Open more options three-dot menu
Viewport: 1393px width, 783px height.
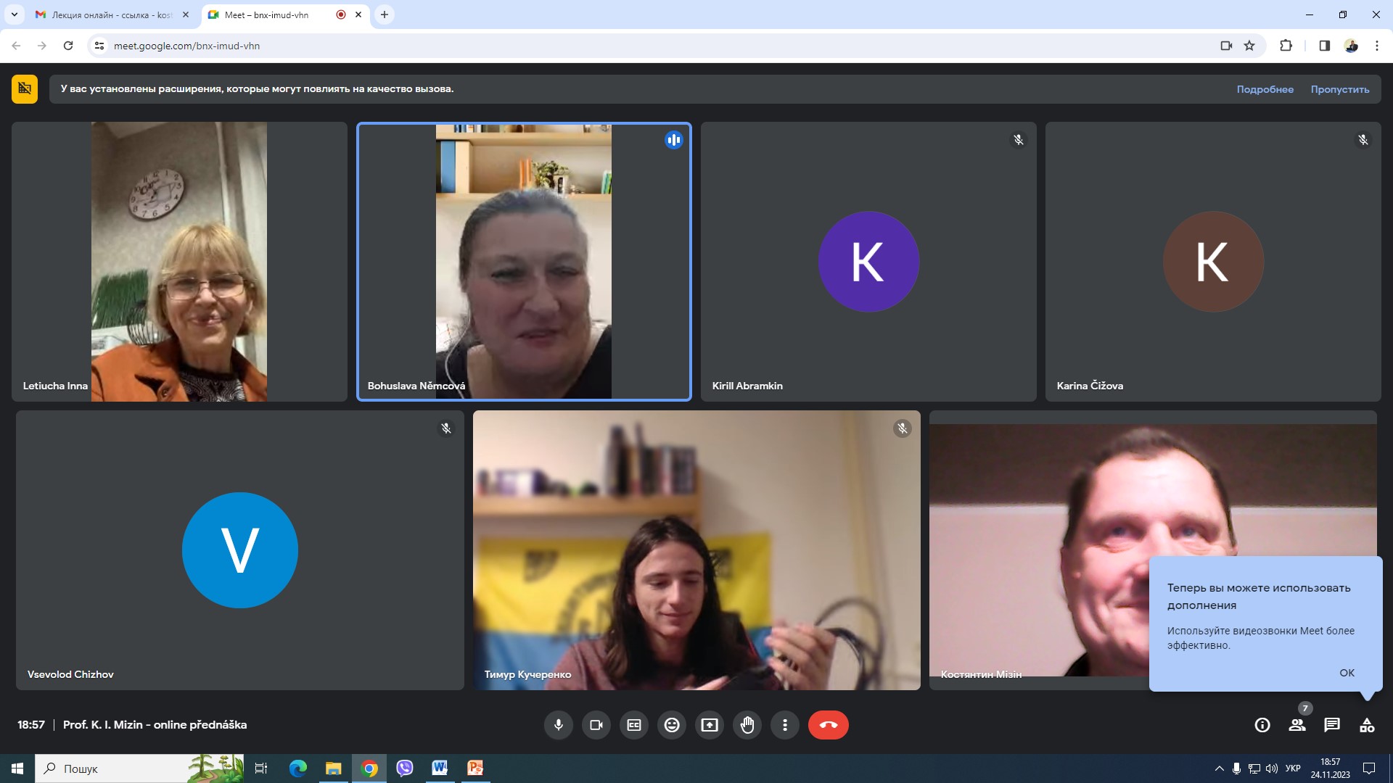point(785,725)
